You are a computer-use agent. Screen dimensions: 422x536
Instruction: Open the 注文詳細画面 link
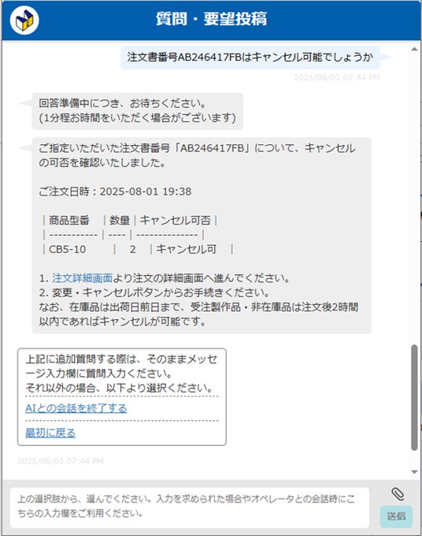coord(82,278)
